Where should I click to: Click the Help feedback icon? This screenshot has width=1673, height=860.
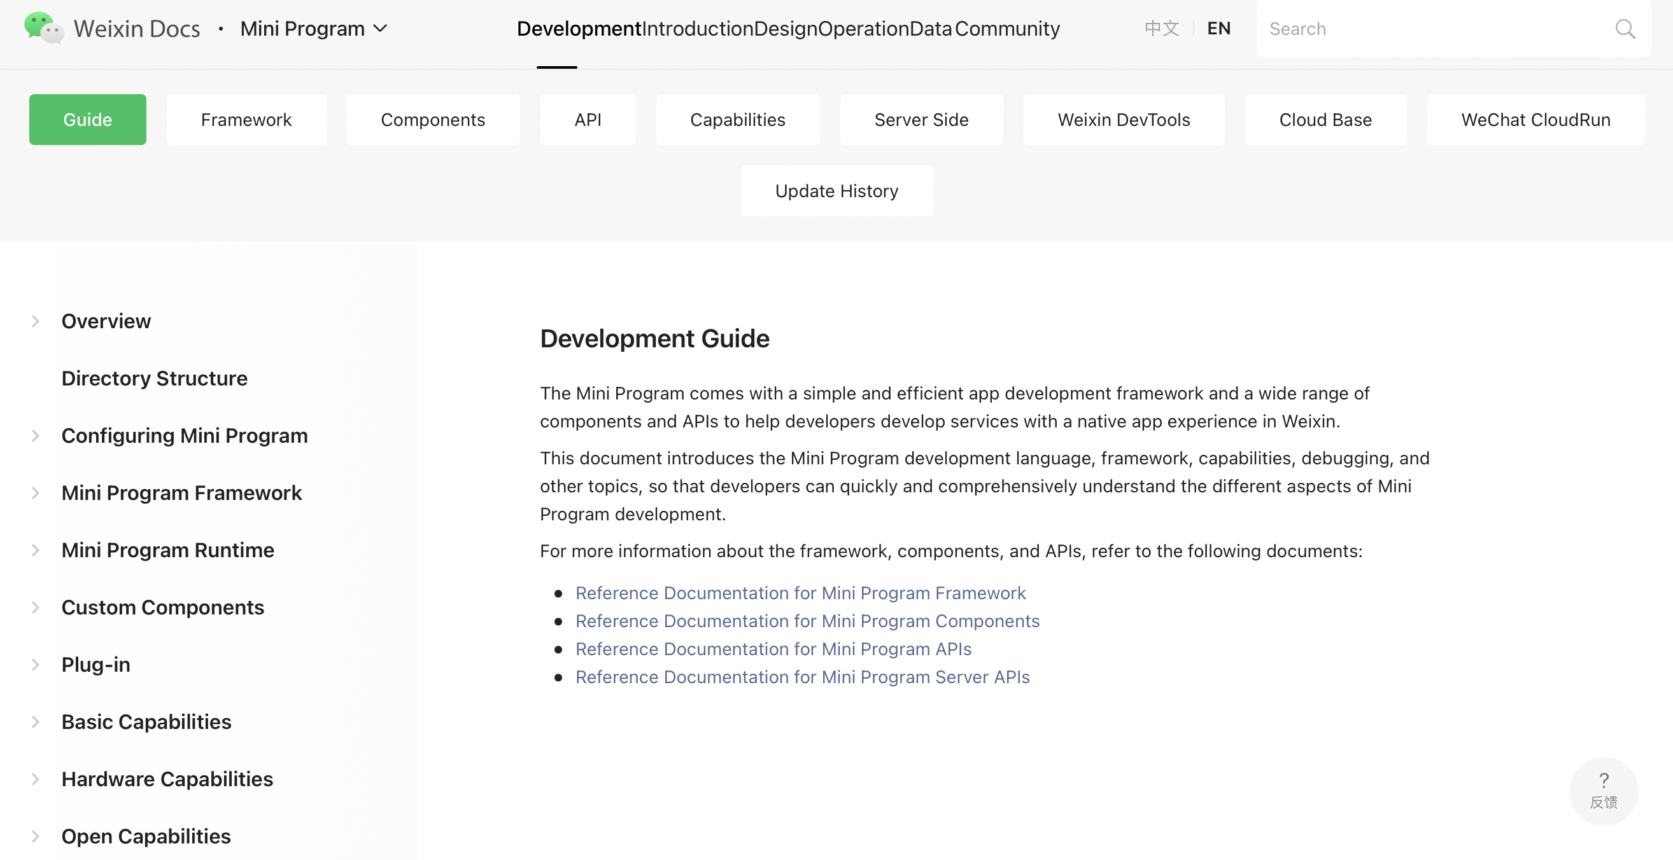1604,791
